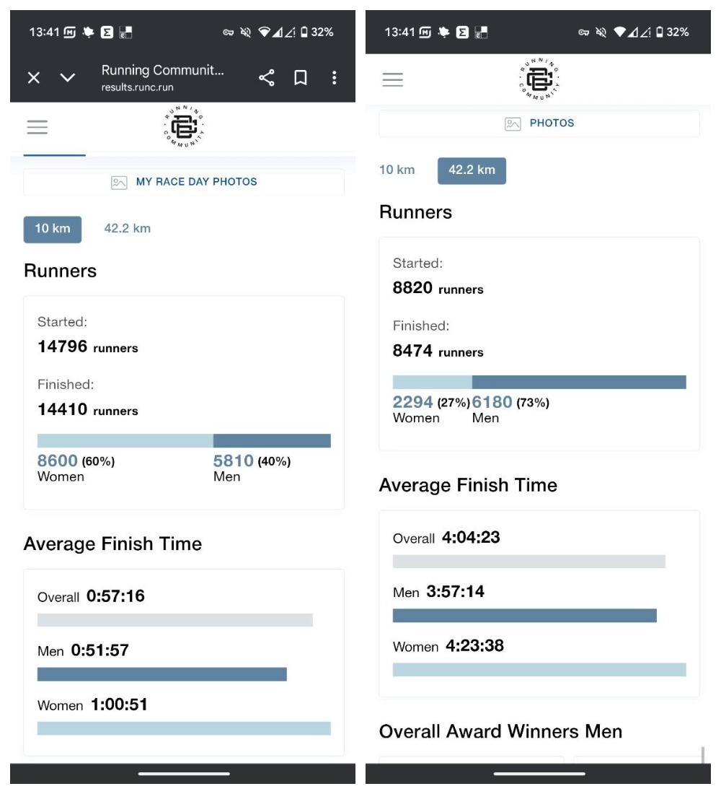The height and width of the screenshot is (794, 721).
Task: Tap the 13:41 clock on right status bar
Action: coord(399,32)
